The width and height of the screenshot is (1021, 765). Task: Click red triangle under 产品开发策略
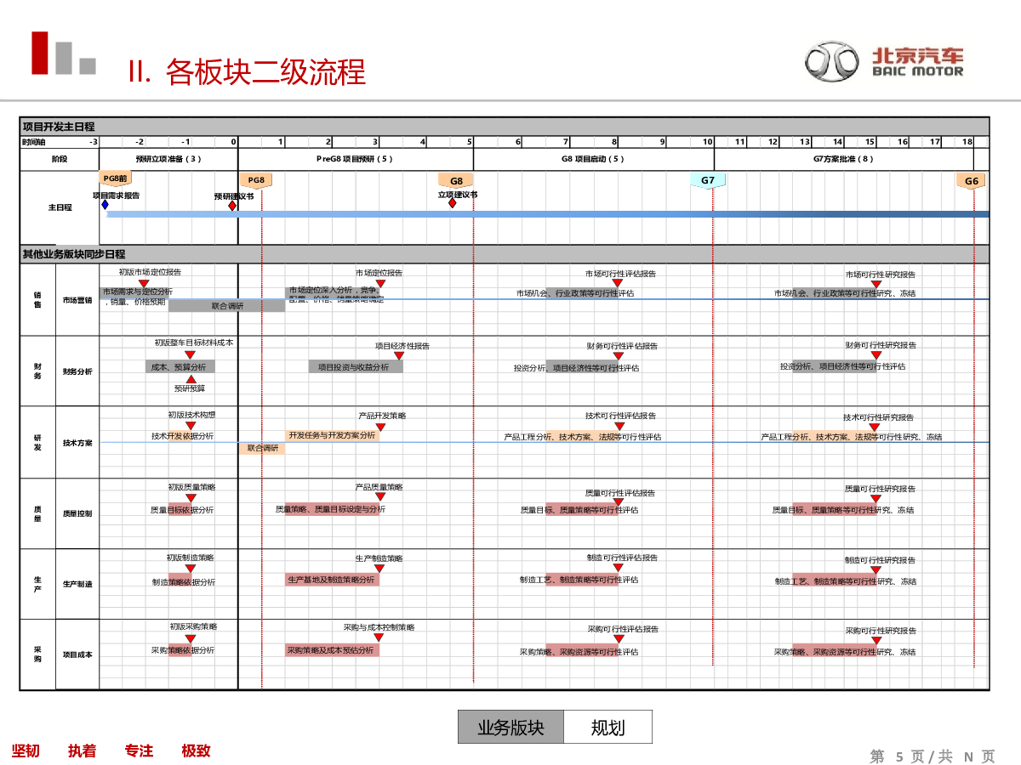pos(380,427)
